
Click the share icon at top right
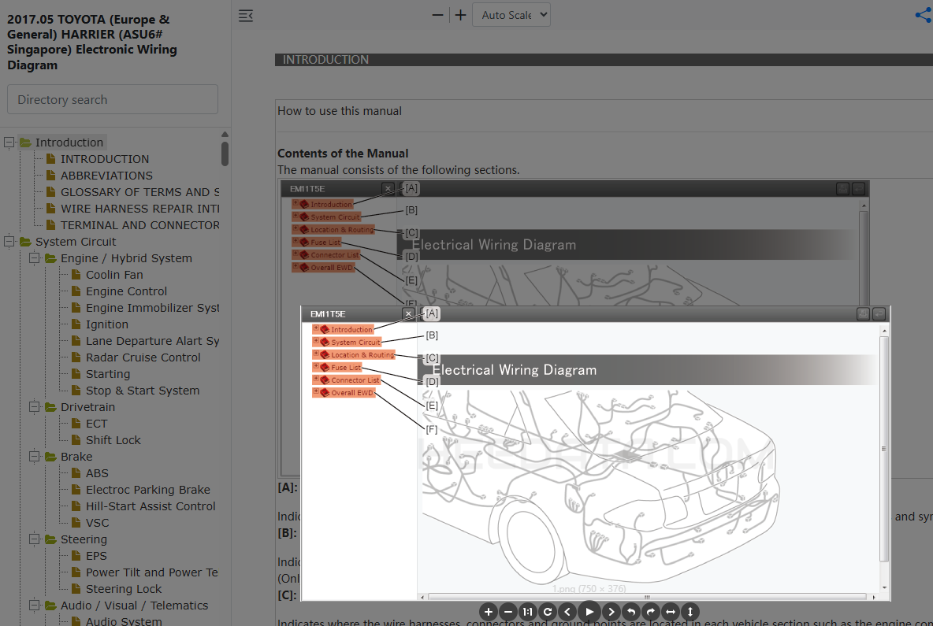click(x=924, y=15)
